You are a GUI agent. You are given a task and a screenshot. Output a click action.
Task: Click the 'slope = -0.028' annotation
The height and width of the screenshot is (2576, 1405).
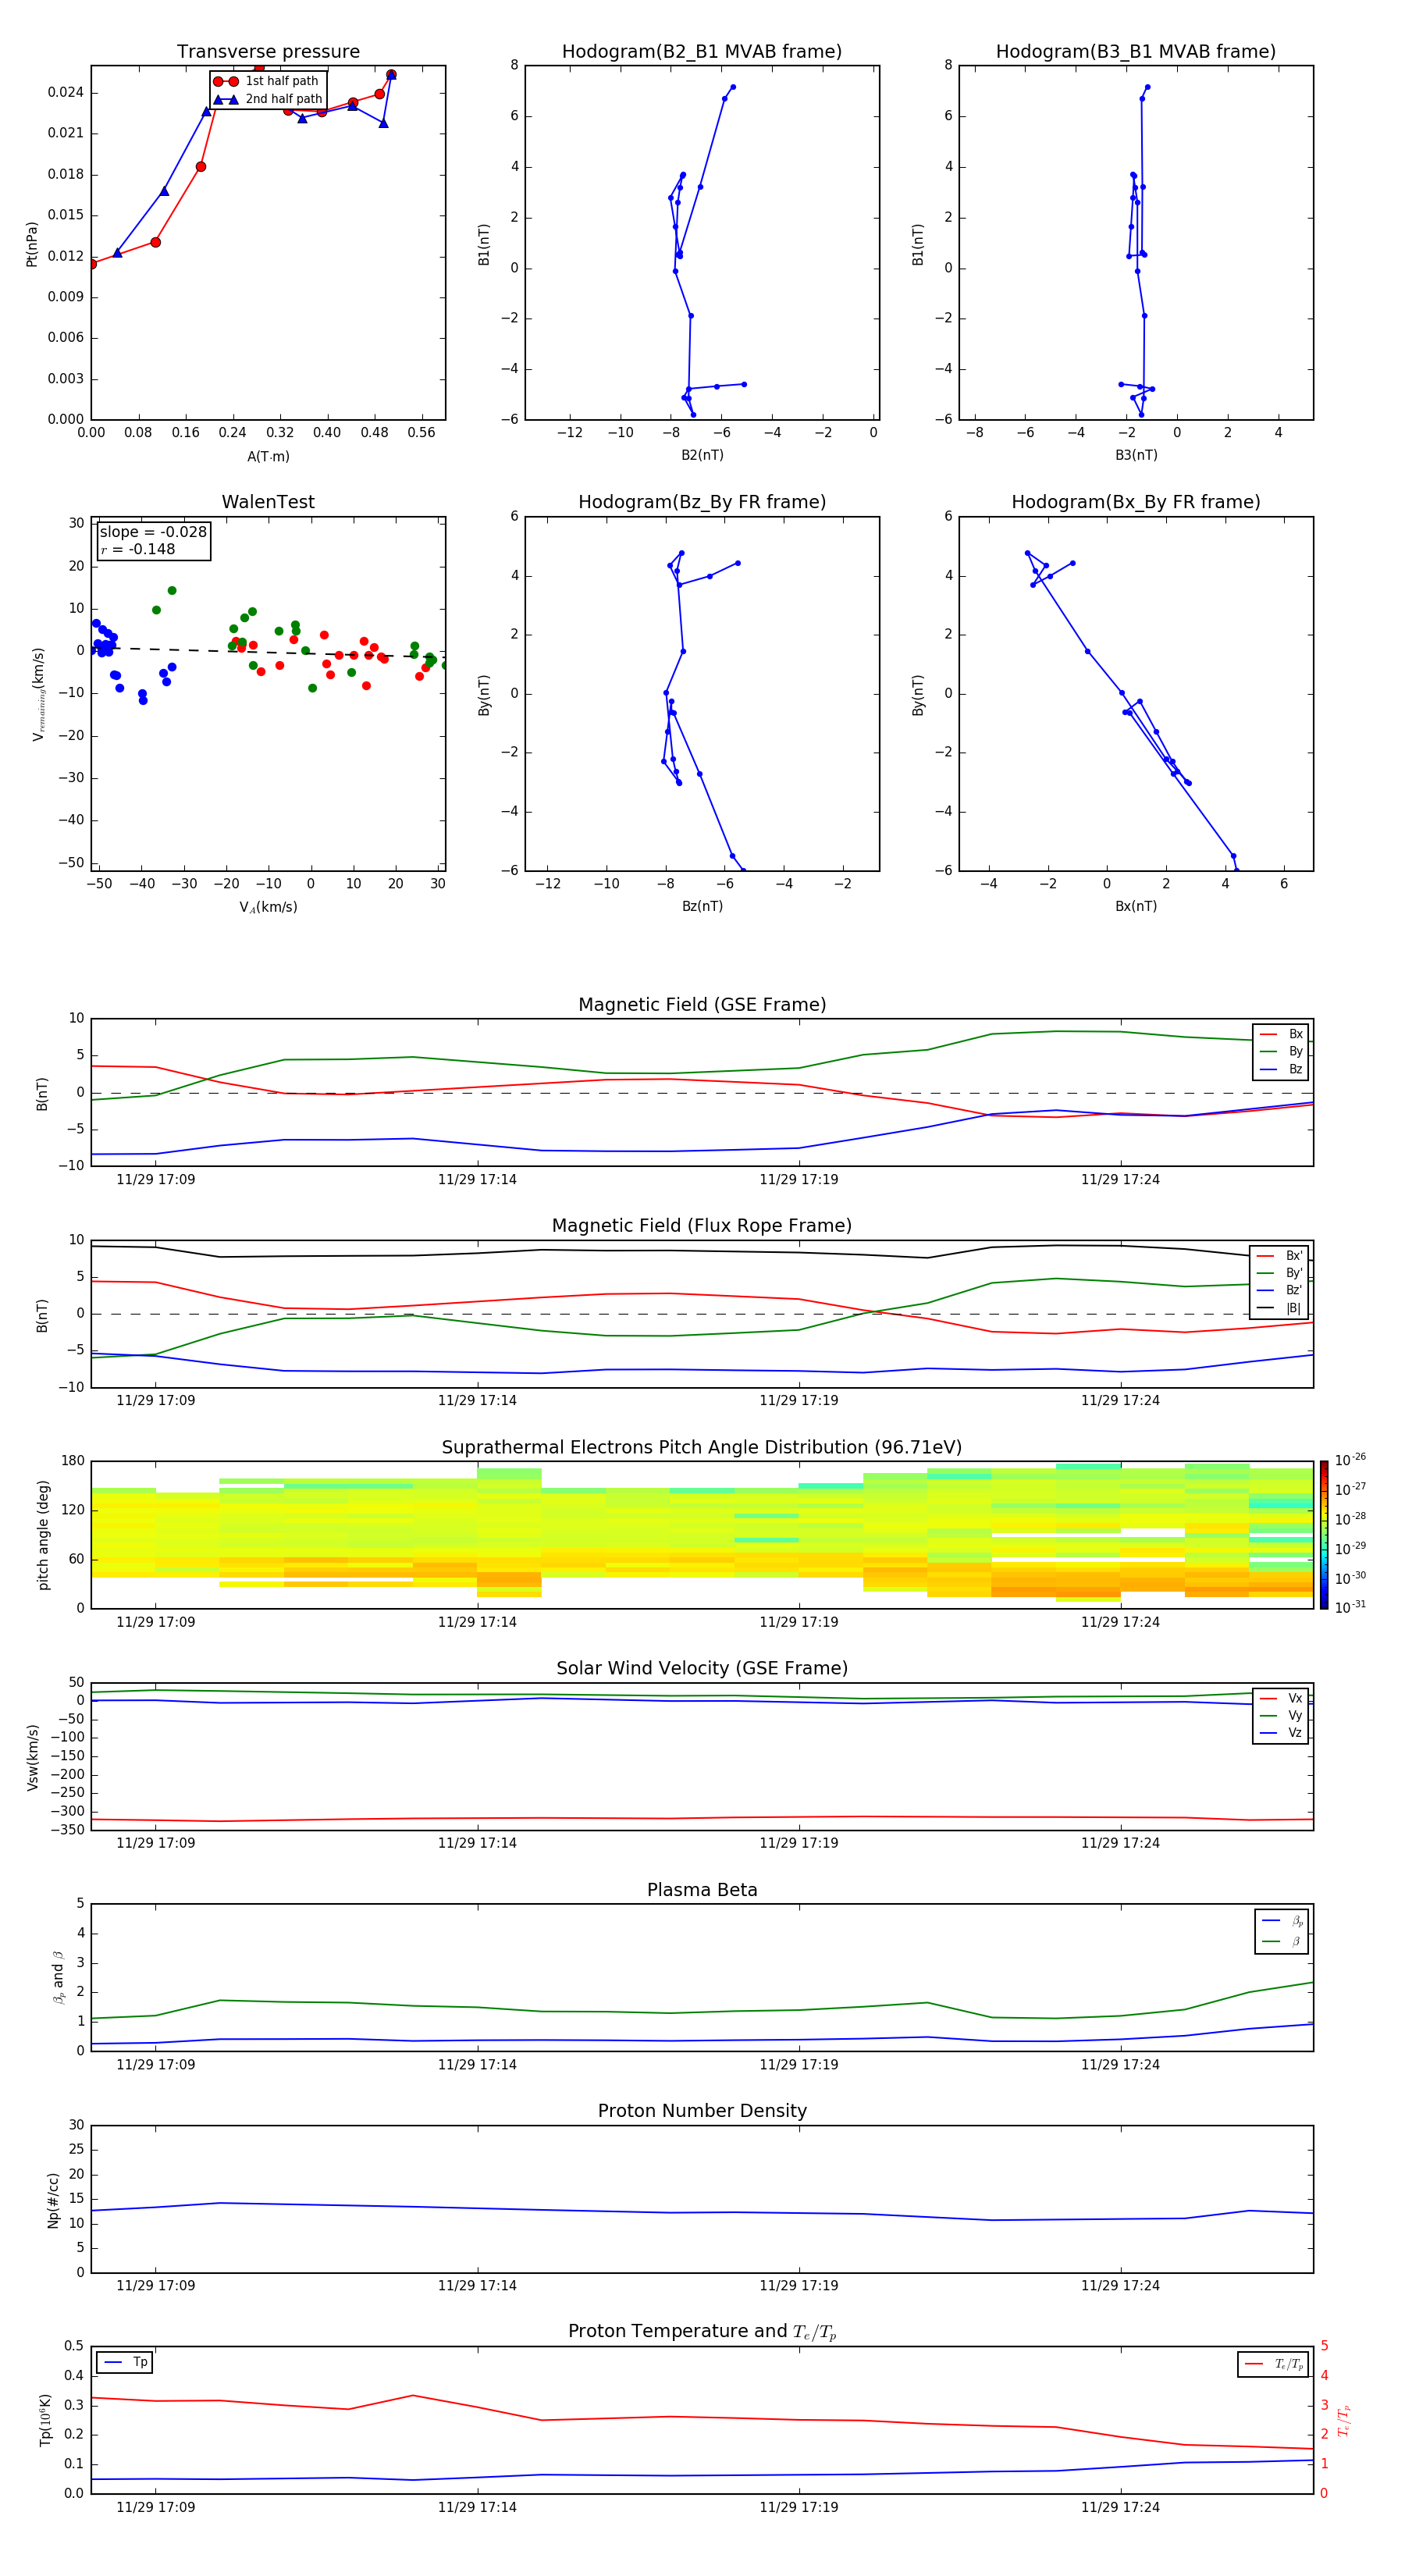coord(153,532)
